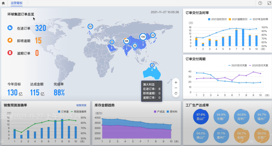This screenshot has width=272, height=146.
Task: Click the home icon in top bar
Action: pos(3,3)
